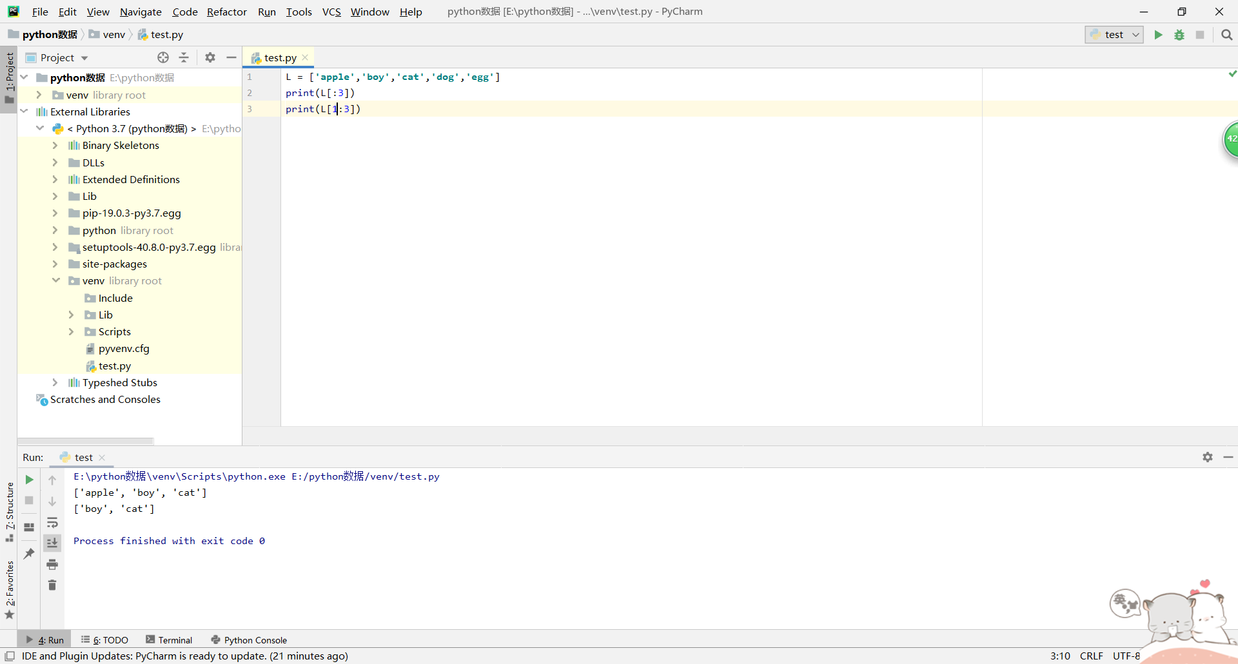The image size is (1238, 664).
Task: Open the TODO tool window
Action: click(104, 640)
